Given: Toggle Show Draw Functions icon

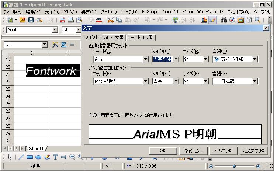Looking at the screenshot, I should point(212,20).
